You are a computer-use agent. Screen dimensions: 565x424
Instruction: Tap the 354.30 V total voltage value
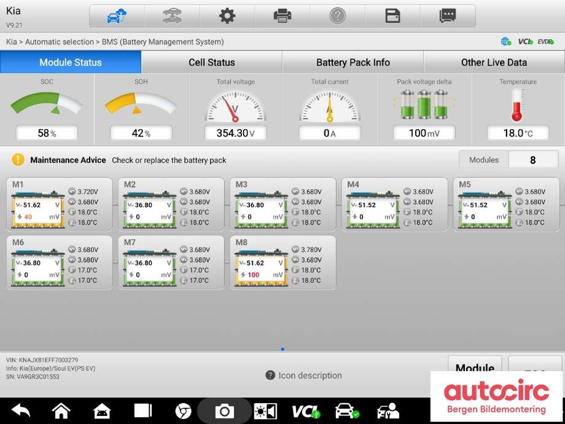pos(235,133)
